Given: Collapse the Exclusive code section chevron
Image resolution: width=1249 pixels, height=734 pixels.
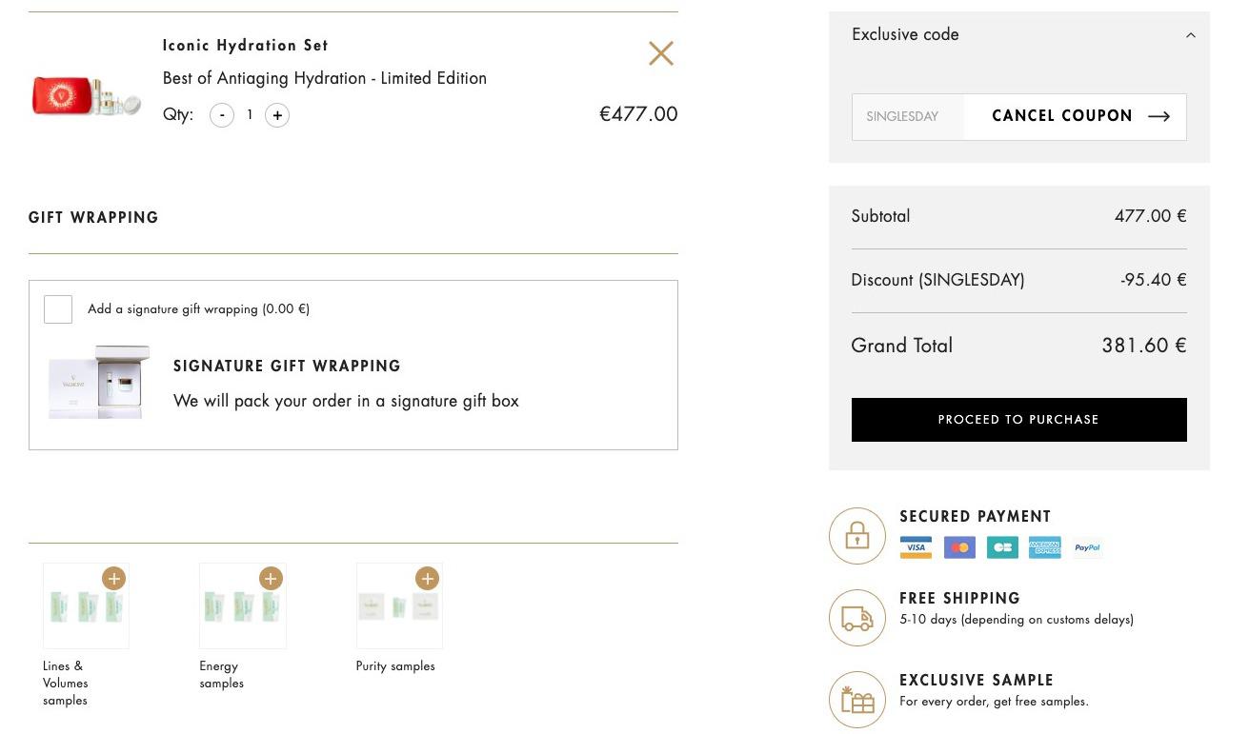Looking at the screenshot, I should click(1190, 35).
